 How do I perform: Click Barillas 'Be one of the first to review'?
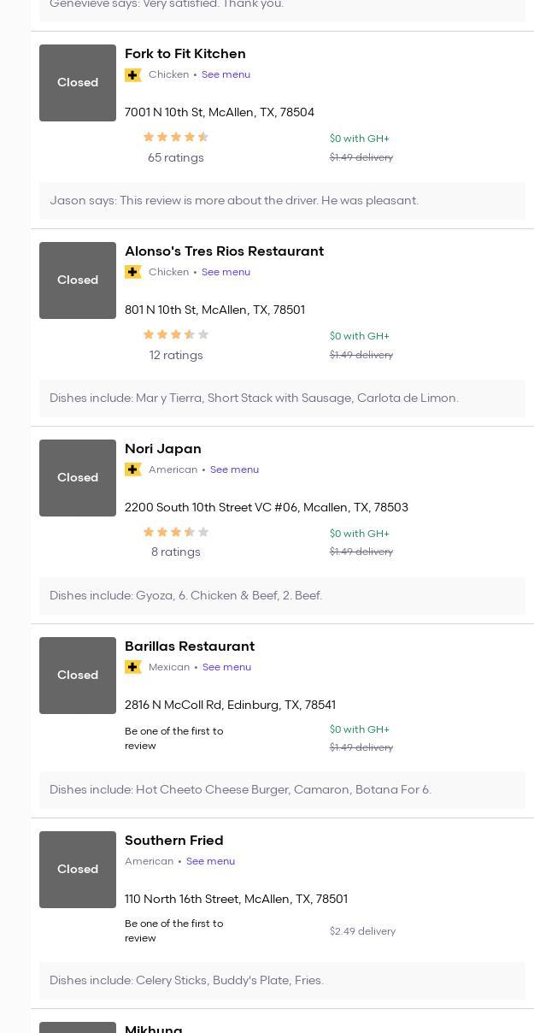173,738
